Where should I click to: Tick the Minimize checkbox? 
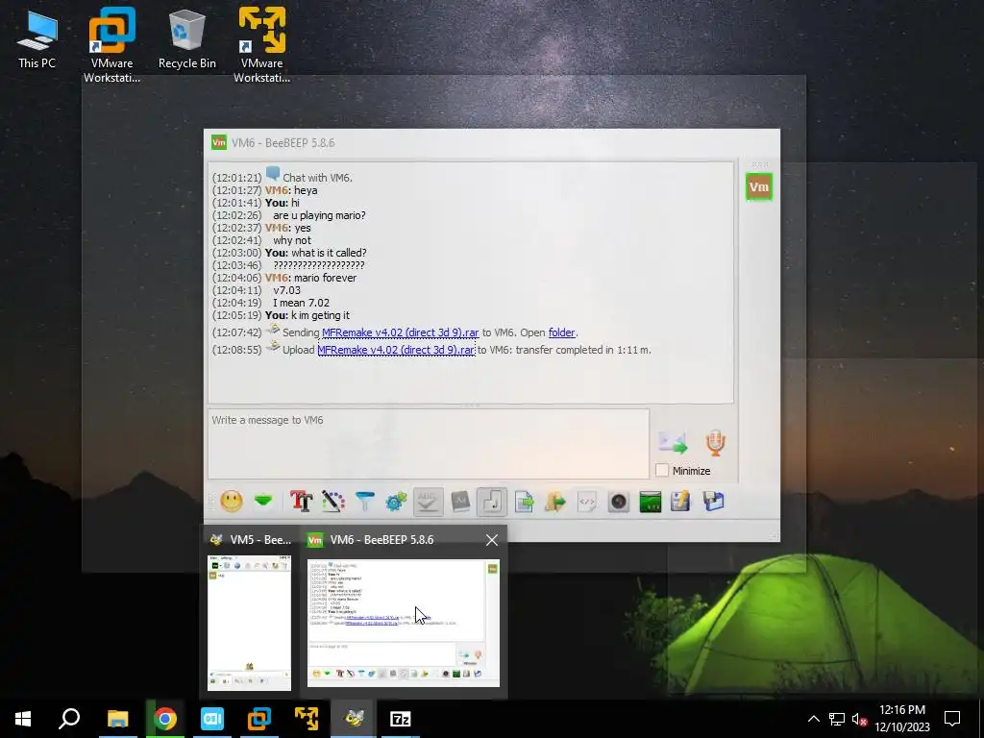click(661, 470)
